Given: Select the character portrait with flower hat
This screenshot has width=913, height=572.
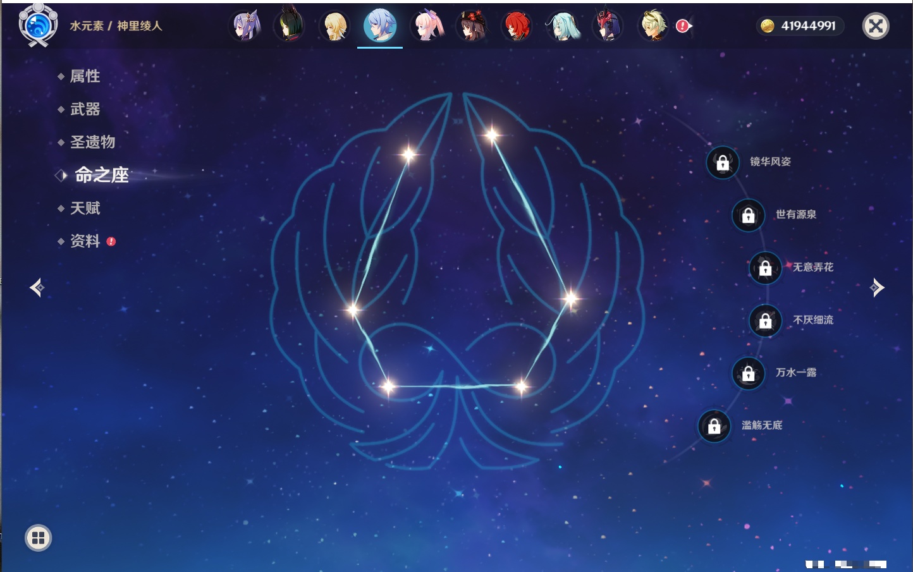Looking at the screenshot, I should [472, 26].
